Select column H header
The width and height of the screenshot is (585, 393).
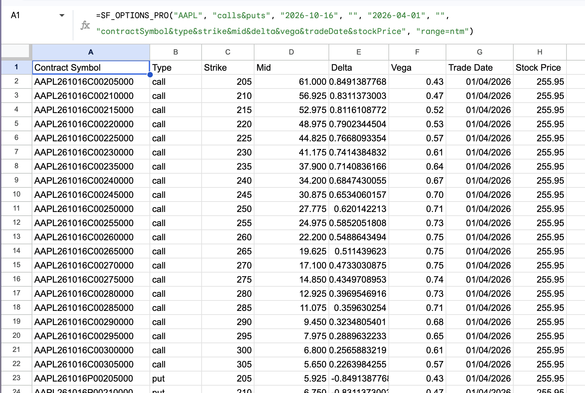pyautogui.click(x=540, y=52)
